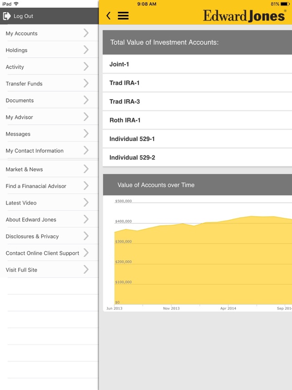Tap the Disclosures & Privacy chevron

[x=86, y=236]
